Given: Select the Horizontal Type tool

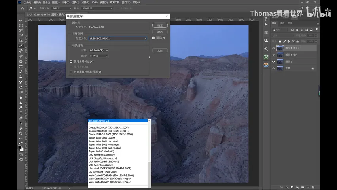Looking at the screenshot, I should [x=21, y=113].
